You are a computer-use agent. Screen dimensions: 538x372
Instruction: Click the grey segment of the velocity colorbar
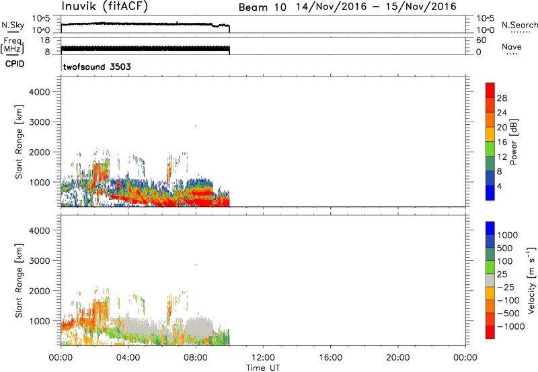[x=490, y=280]
